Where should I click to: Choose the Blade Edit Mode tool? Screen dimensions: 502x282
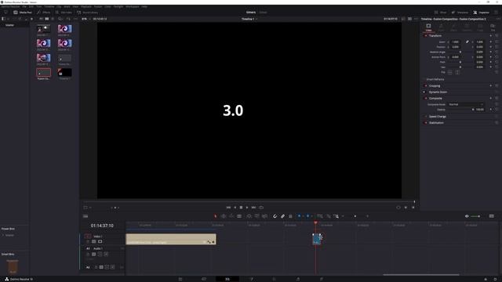(239, 216)
